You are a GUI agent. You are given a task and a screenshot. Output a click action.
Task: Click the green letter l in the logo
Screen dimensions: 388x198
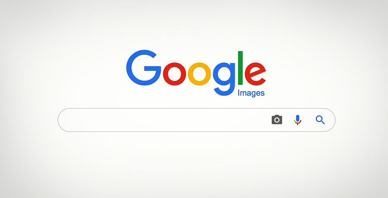pyautogui.click(x=240, y=68)
